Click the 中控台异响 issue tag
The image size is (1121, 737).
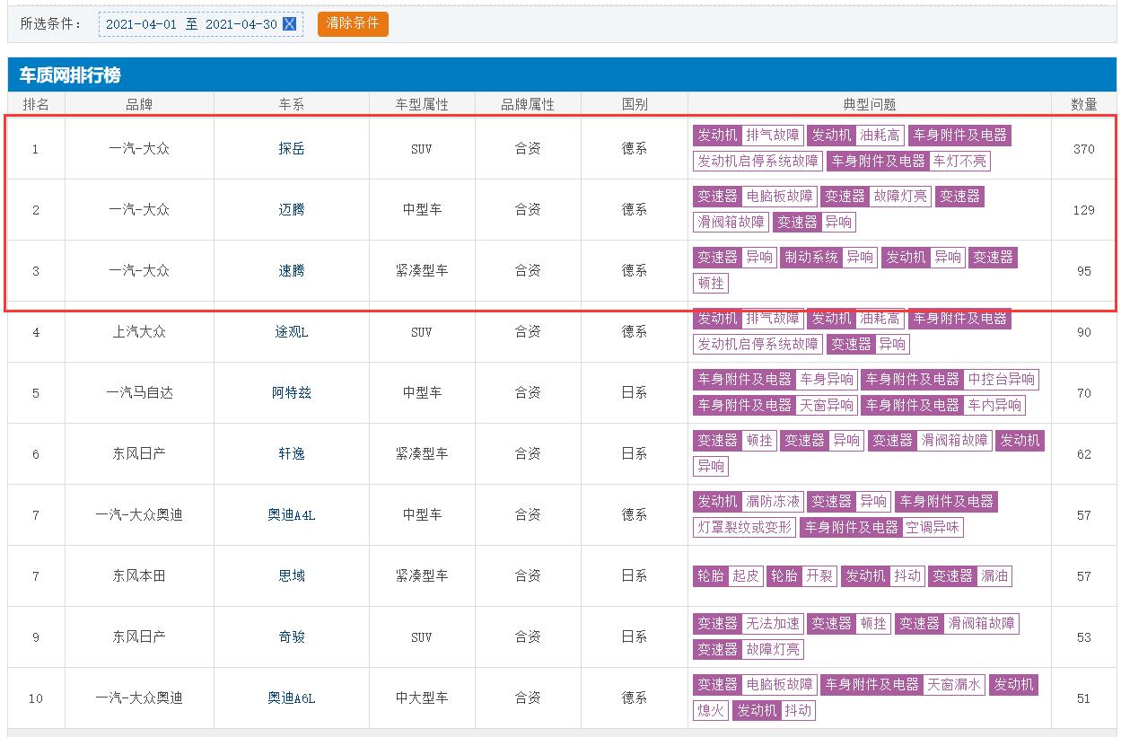pos(1002,380)
